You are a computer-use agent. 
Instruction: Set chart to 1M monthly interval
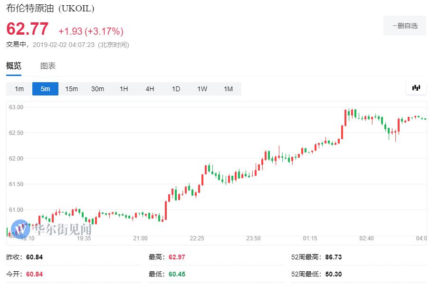pos(228,89)
